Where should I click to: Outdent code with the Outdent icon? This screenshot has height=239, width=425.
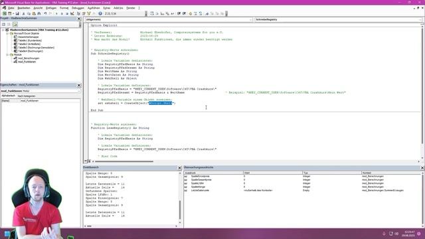185,13
